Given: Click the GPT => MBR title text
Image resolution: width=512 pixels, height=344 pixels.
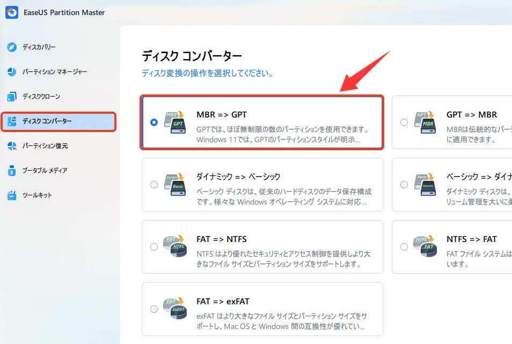Looking at the screenshot, I should coord(472,115).
